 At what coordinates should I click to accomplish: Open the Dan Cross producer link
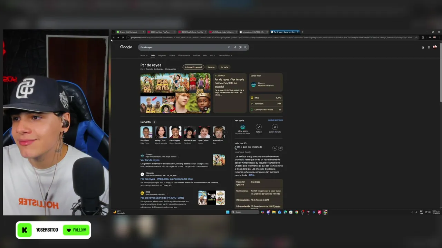pyautogui.click(x=256, y=182)
